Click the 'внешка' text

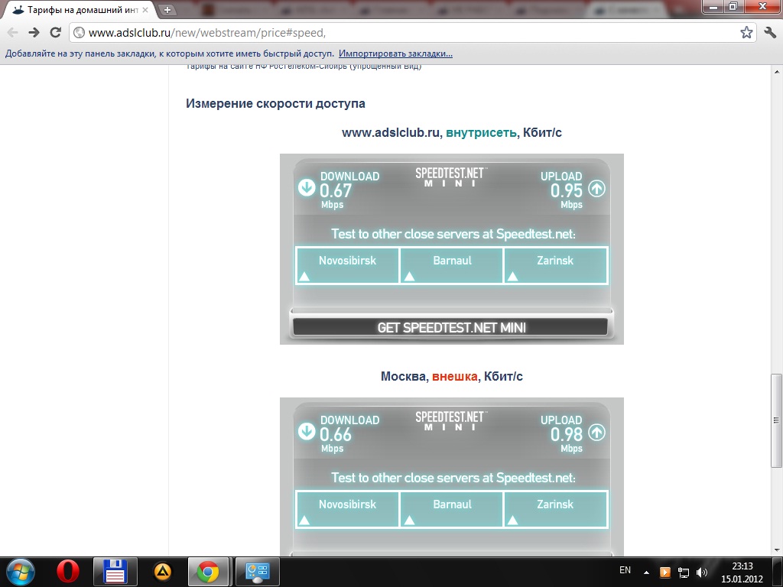coord(454,376)
